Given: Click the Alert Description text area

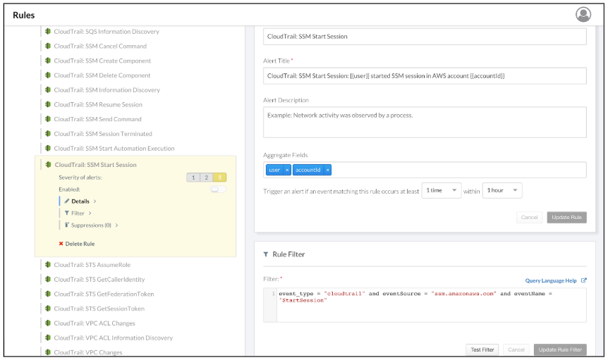Looking at the screenshot, I should click(x=425, y=123).
